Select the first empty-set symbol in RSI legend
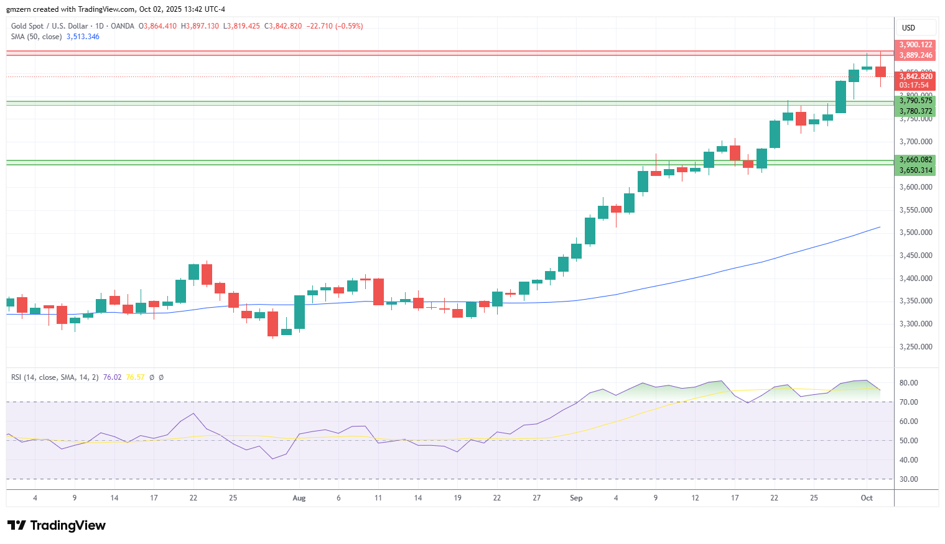 click(152, 377)
